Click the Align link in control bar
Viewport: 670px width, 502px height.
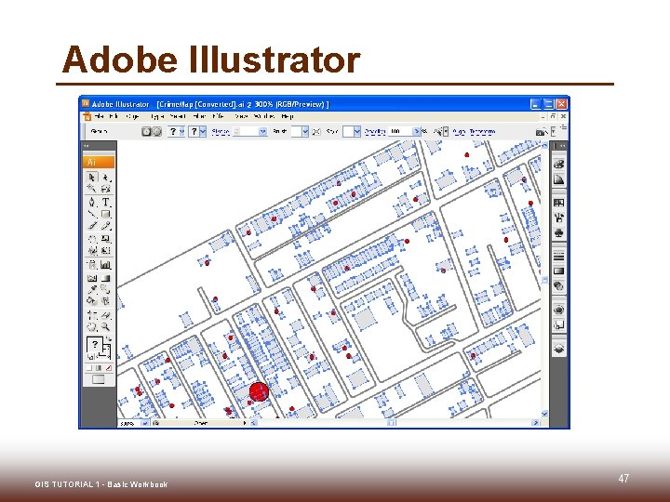point(459,132)
